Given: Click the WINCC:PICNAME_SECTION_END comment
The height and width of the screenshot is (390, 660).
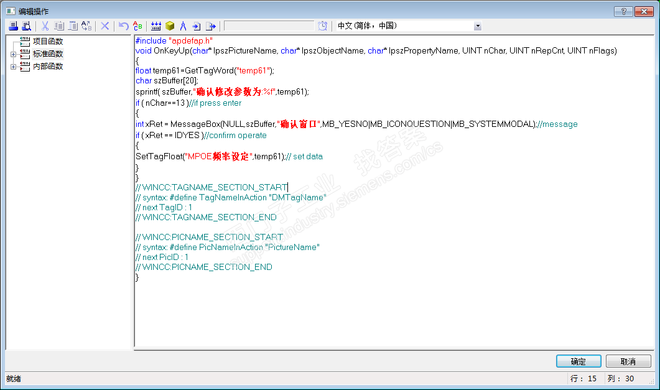Looking at the screenshot, I should pos(204,267).
